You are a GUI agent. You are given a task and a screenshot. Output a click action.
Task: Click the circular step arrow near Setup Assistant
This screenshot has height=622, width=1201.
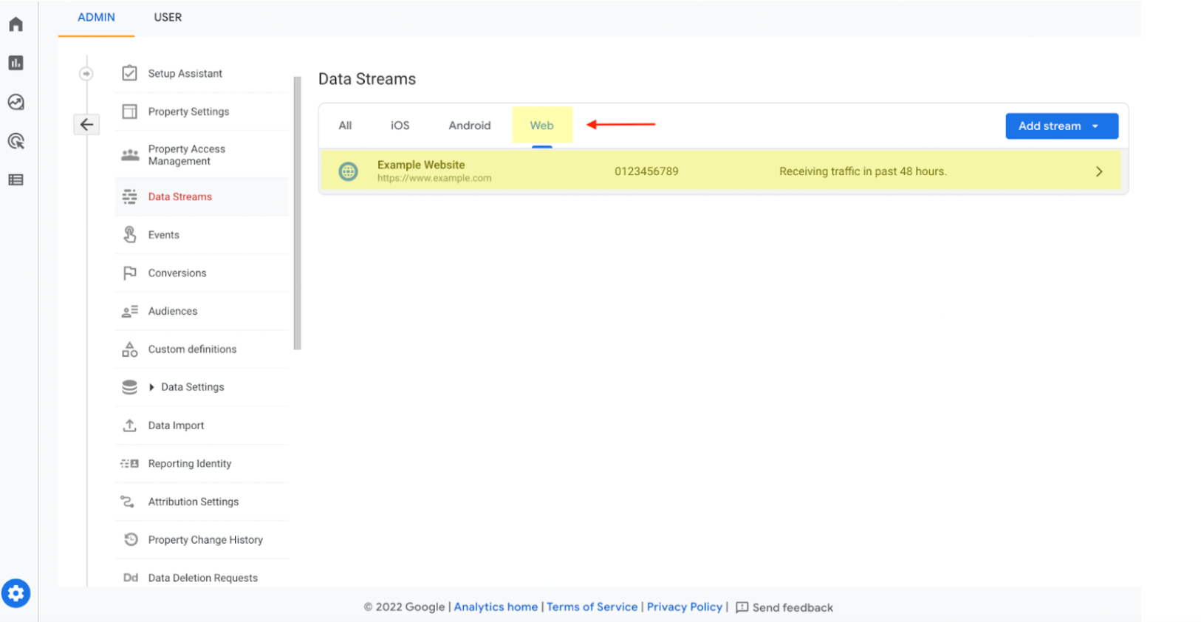[x=86, y=74]
